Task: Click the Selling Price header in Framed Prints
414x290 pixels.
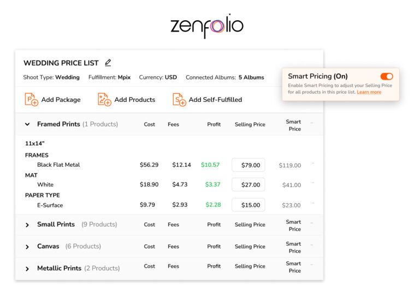Action: (250, 124)
